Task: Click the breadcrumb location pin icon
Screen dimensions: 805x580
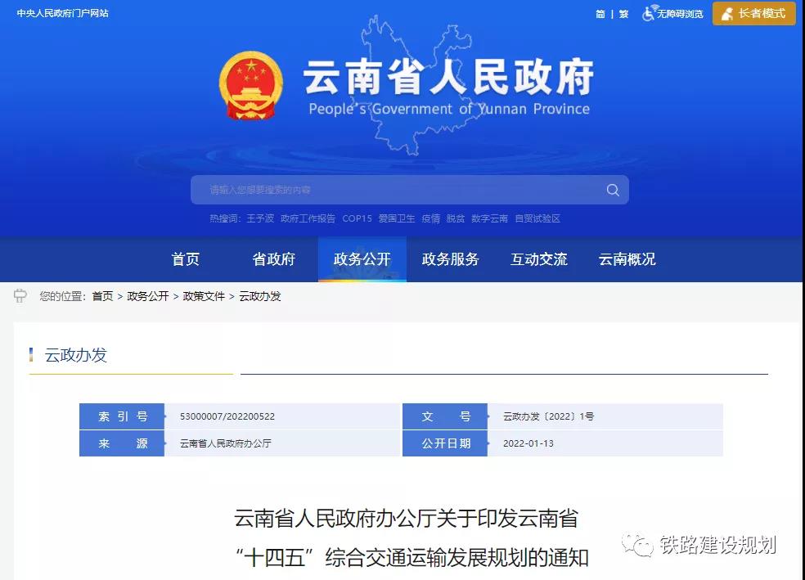Action: 20,296
